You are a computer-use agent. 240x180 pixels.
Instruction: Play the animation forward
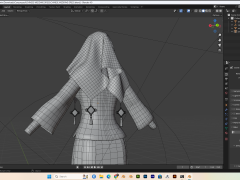(x=95, y=167)
